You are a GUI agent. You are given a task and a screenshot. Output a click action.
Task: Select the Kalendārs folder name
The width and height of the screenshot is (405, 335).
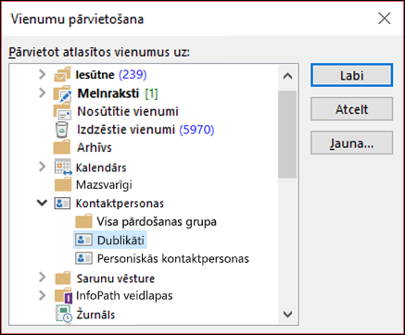point(101,167)
